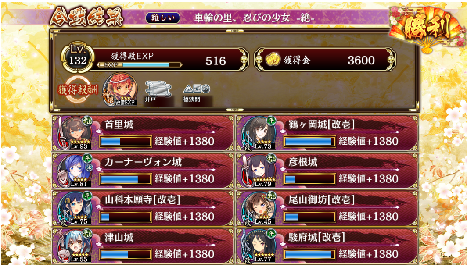467x267 pixels.
Task: Click 首里城 experience progress bar
Action: click(x=126, y=141)
